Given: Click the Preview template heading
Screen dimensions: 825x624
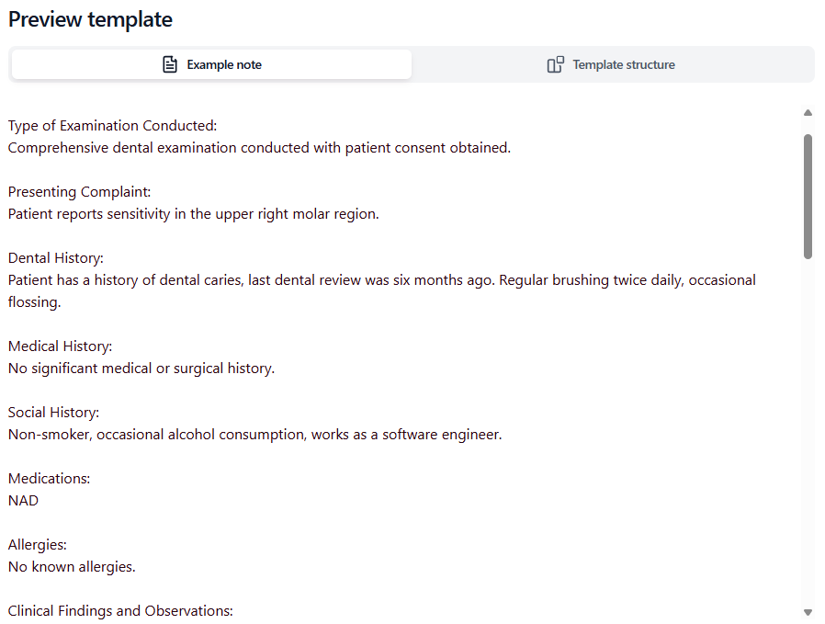Looking at the screenshot, I should (x=90, y=19).
